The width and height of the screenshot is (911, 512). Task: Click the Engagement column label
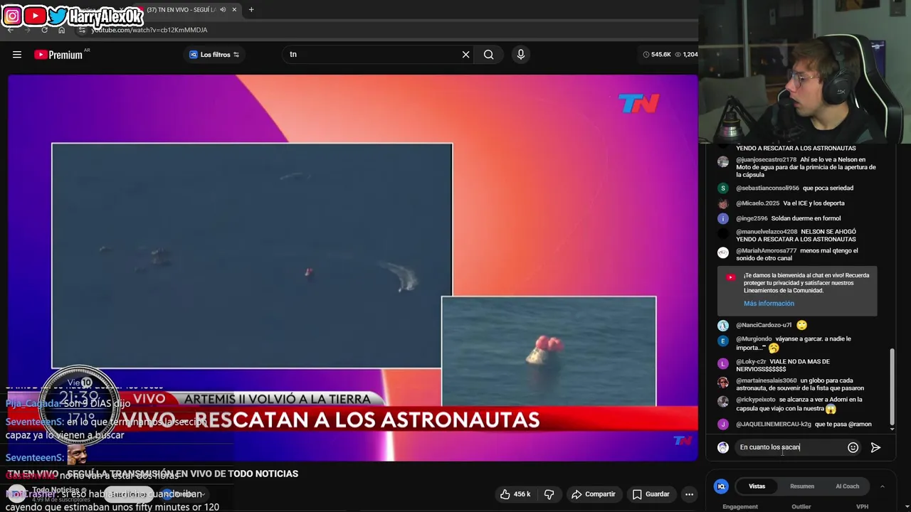tap(740, 507)
